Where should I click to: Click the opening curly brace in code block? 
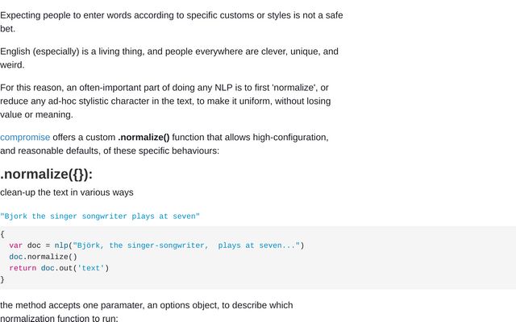pos(2,234)
